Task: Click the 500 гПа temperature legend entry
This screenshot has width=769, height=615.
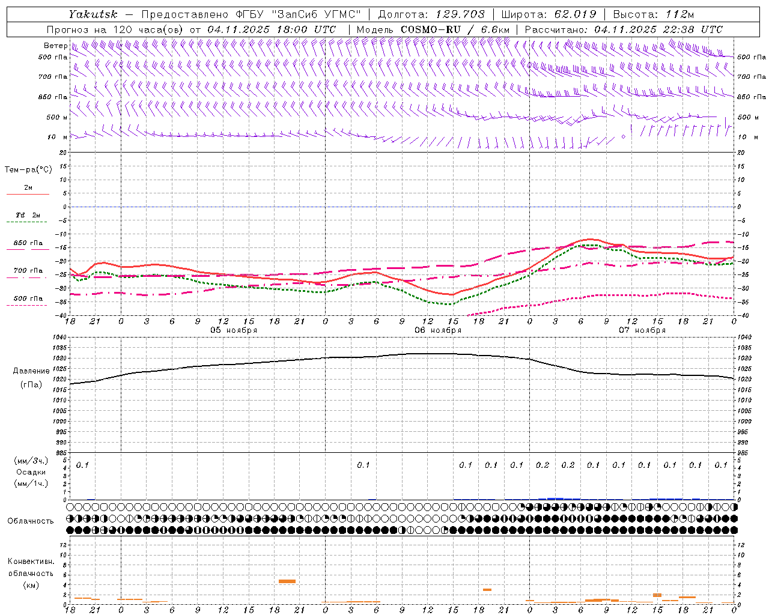Action: [x=28, y=298]
